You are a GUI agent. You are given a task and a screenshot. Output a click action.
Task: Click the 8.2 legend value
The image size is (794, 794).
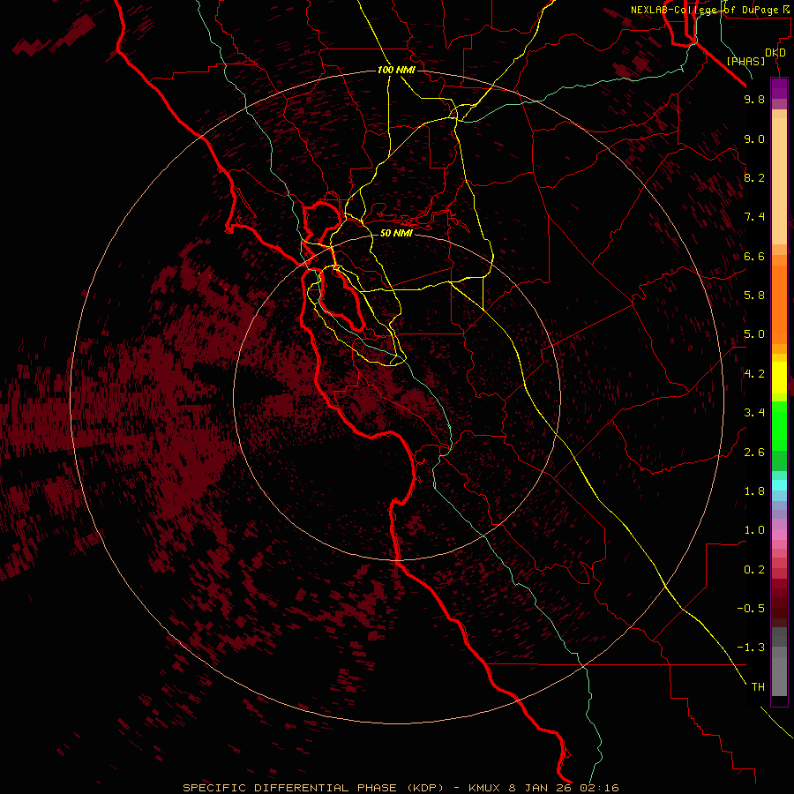[754, 177]
